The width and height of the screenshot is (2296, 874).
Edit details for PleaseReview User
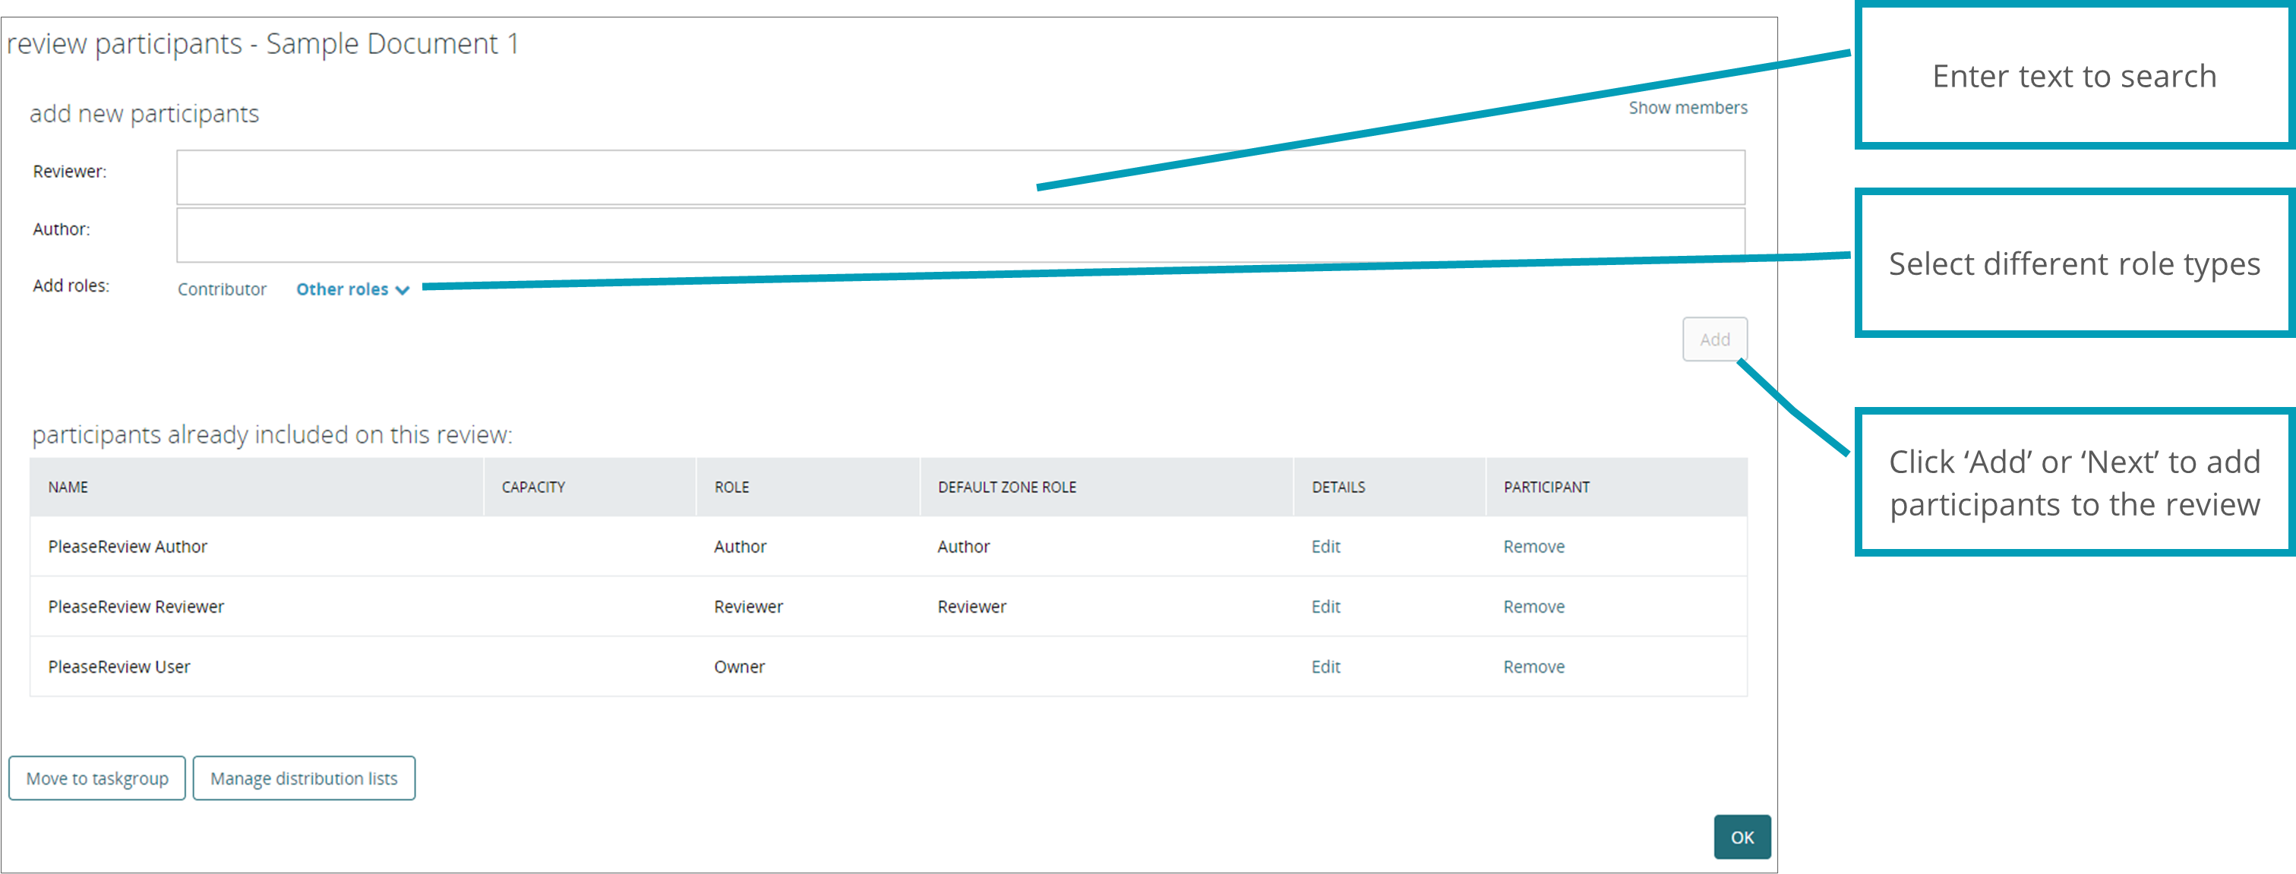[x=1325, y=667]
